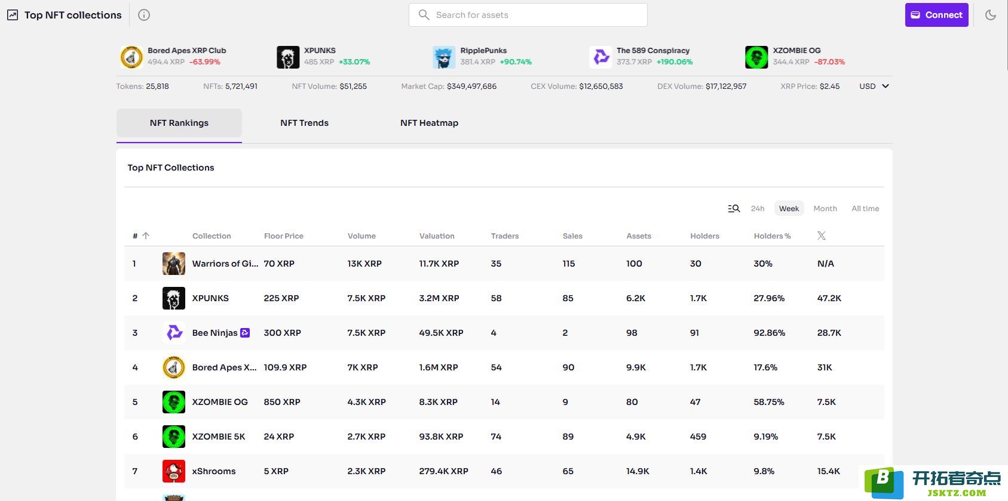Open The 589 Conspiracy ticker avatar
Viewport: 1008px width, 501px height.
(x=600, y=57)
